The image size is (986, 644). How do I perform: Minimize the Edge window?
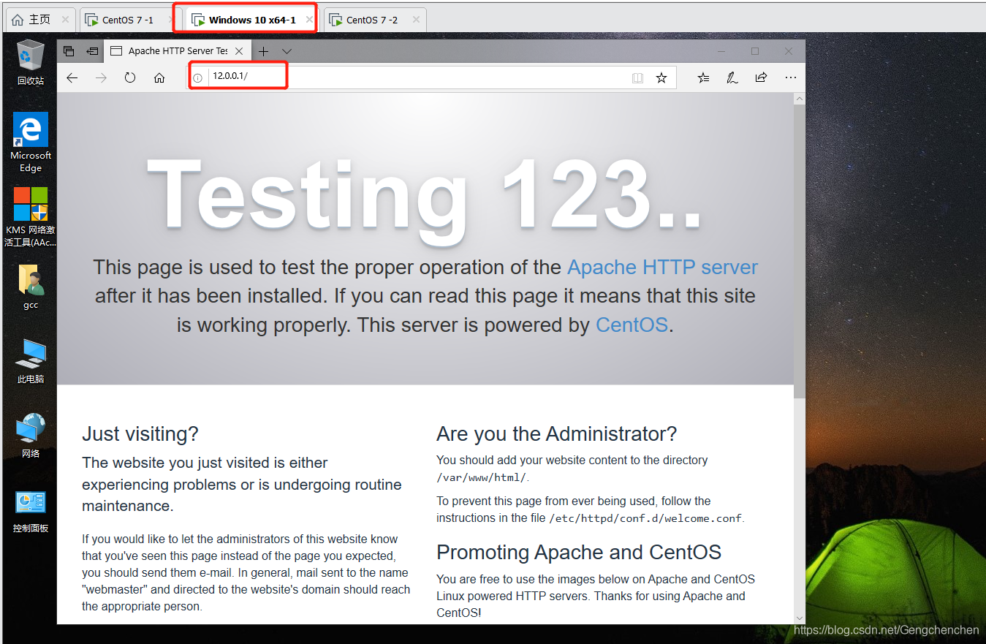(x=721, y=51)
